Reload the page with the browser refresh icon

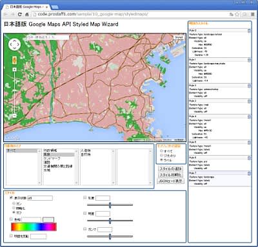click(x=20, y=14)
